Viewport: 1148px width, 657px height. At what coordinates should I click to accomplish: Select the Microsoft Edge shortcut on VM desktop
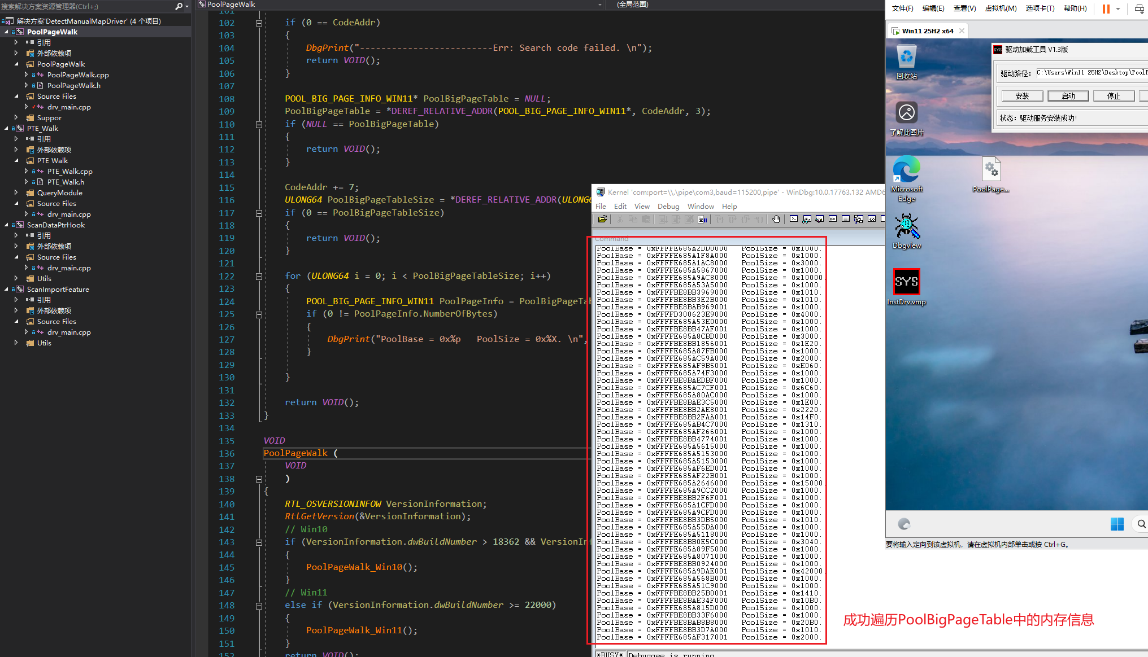[907, 179]
